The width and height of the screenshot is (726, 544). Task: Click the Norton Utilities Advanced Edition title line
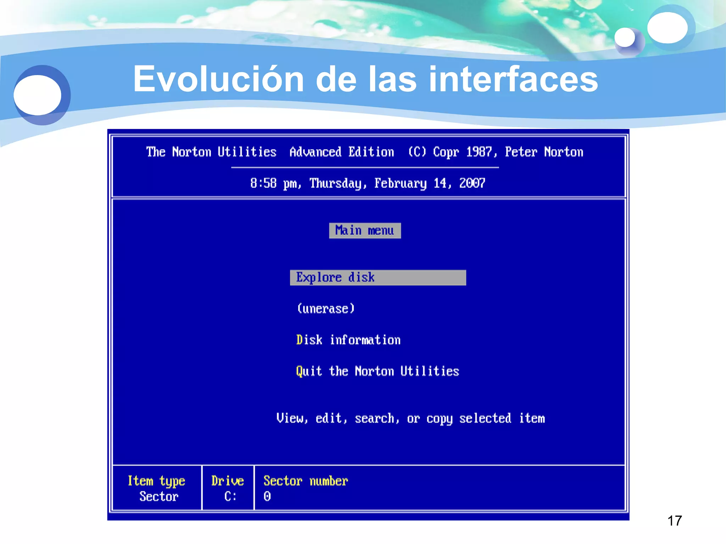coord(365,152)
